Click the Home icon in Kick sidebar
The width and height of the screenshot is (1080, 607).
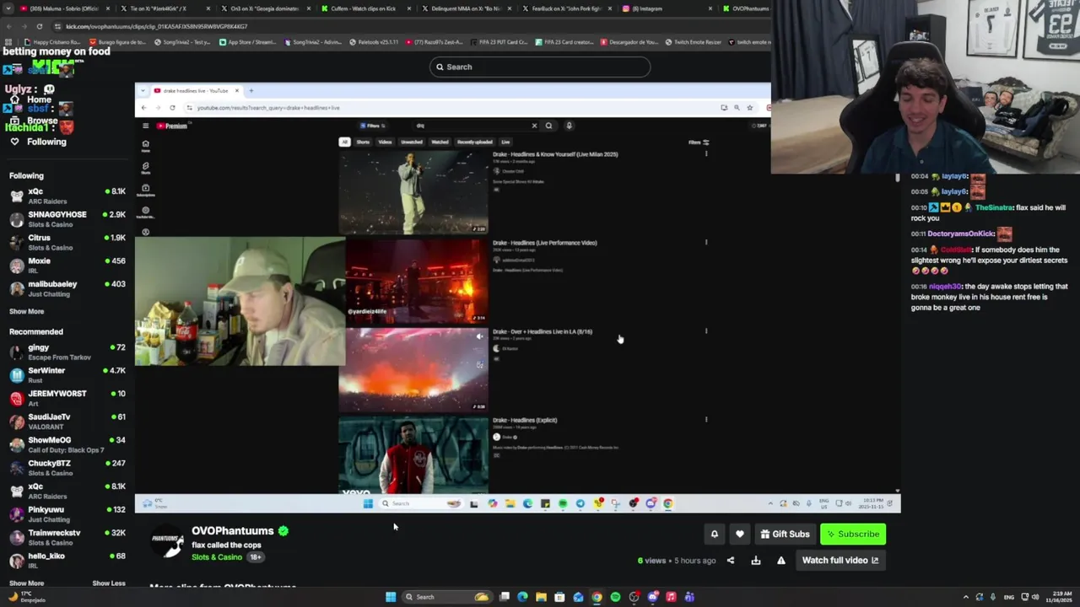click(14, 99)
